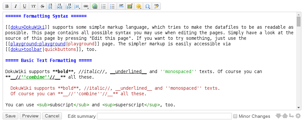This screenshot has height=122, width=305.
Task: Cancel editing the page
Action: [x=52, y=116]
